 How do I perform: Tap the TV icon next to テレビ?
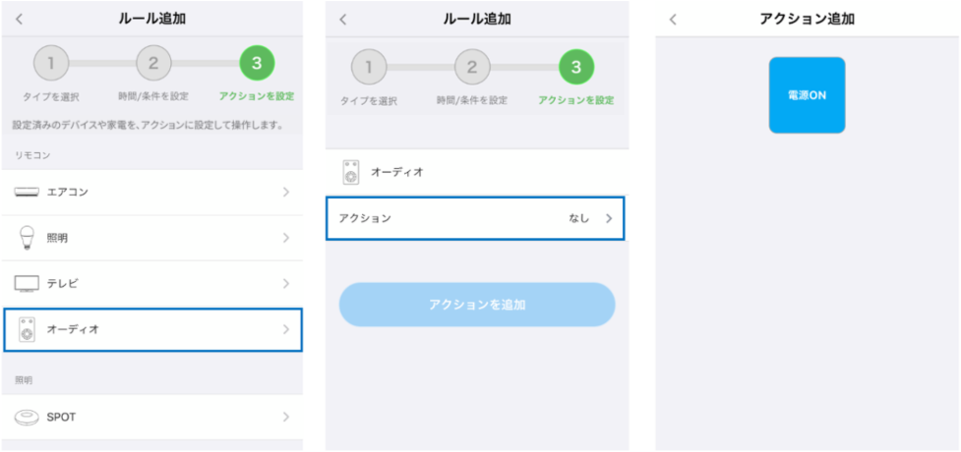[x=27, y=284]
